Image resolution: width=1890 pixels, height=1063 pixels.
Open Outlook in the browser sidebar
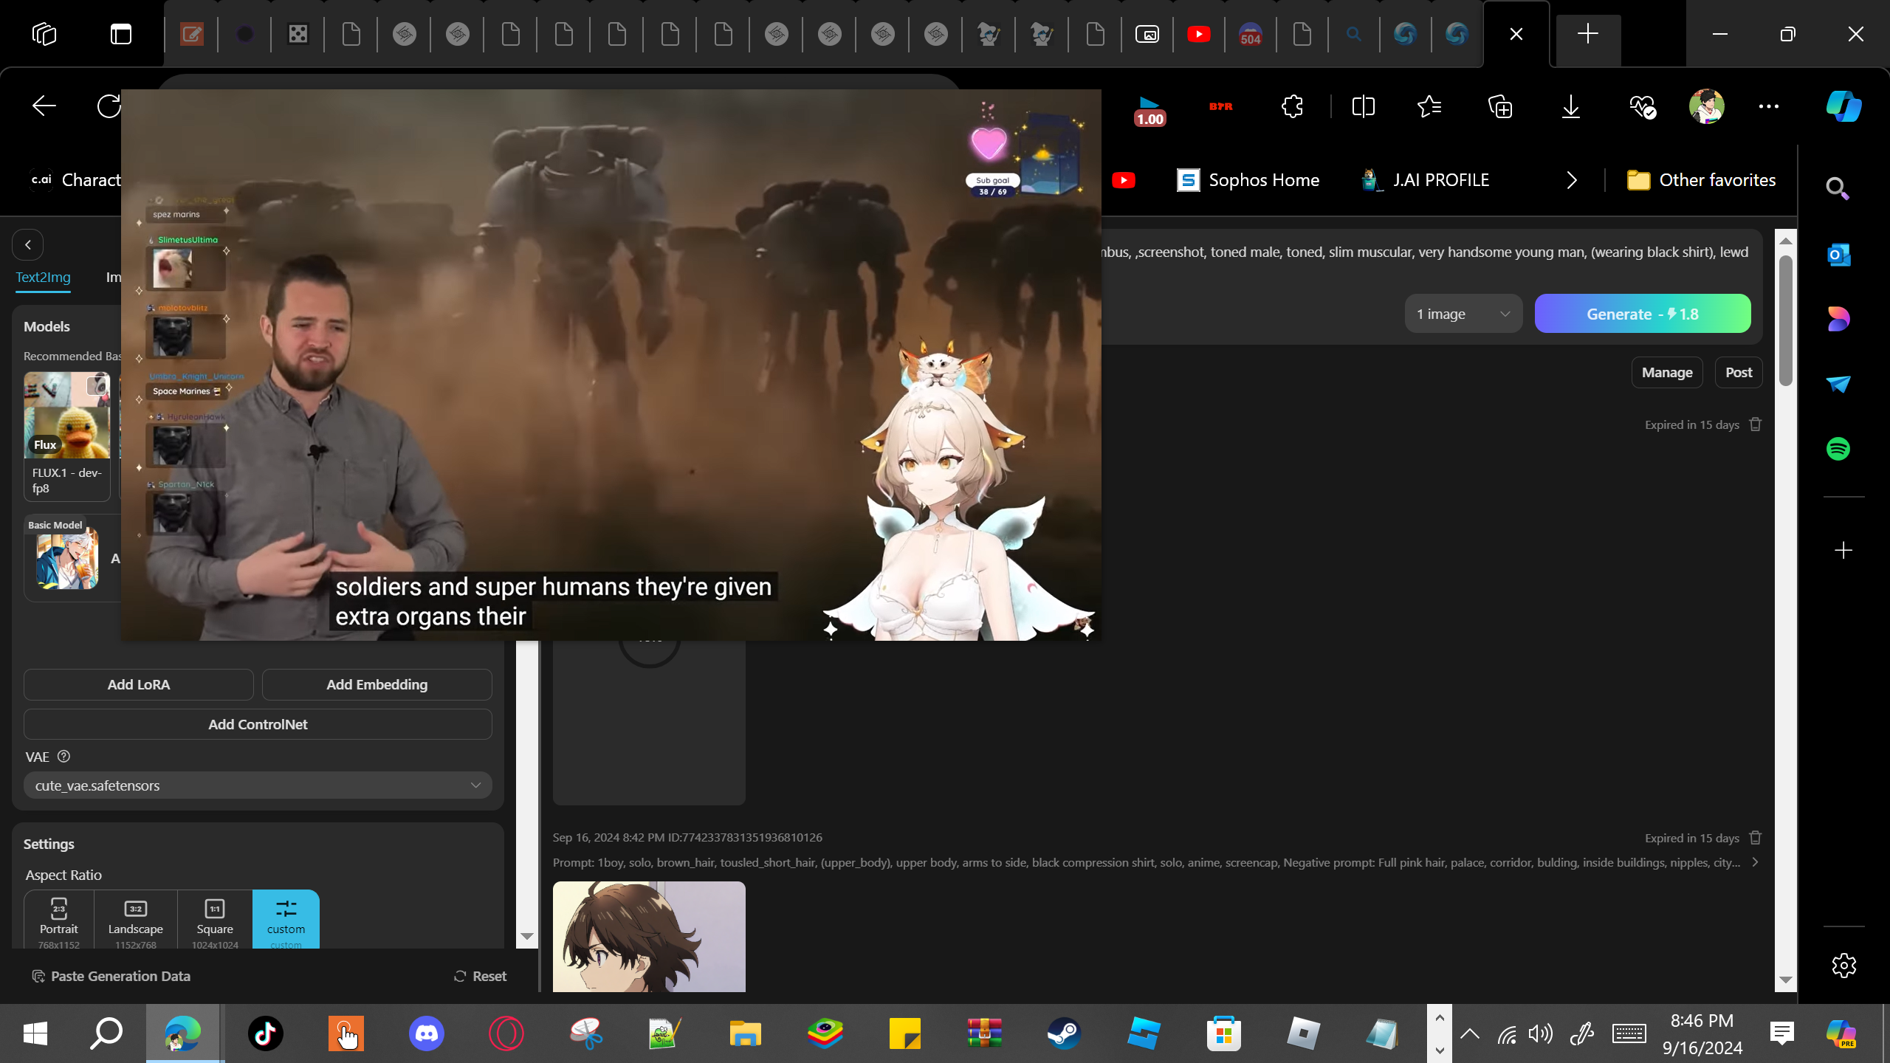click(x=1838, y=255)
